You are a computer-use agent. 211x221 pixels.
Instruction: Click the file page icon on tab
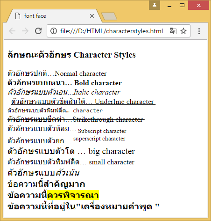point(18,16)
